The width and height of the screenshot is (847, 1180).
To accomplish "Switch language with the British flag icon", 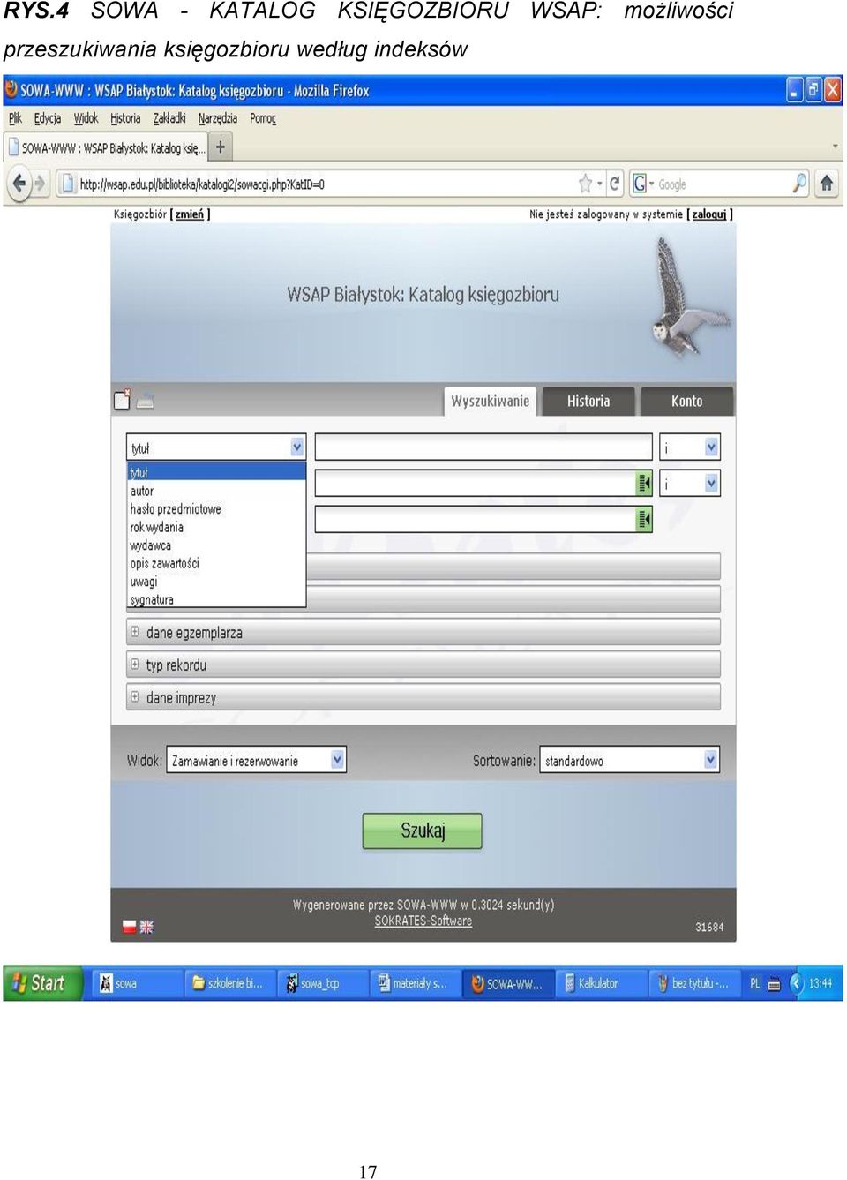I will tap(146, 927).
